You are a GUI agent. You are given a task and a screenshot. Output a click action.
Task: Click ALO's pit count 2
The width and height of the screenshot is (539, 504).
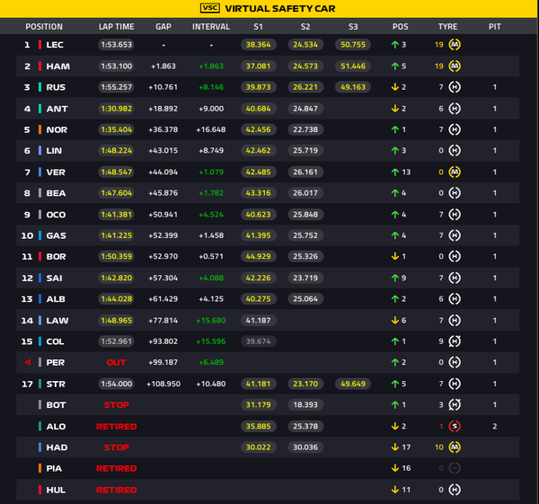tap(495, 427)
